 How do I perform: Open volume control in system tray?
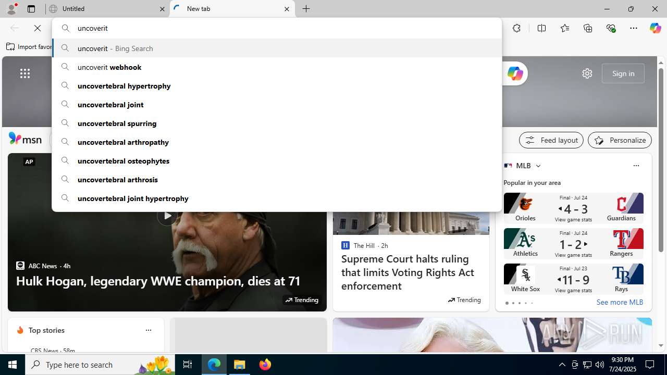point(600,365)
